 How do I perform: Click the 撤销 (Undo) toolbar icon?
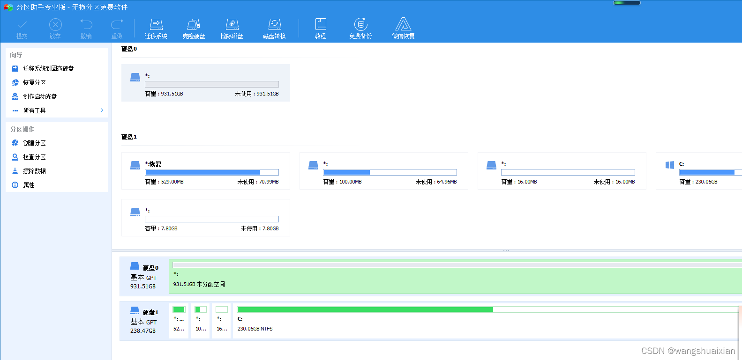[x=86, y=29]
